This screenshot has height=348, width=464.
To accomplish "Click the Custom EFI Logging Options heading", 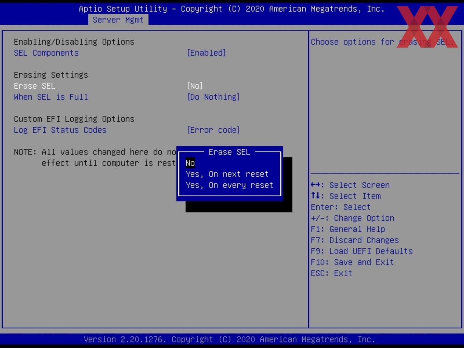I will click(74, 119).
